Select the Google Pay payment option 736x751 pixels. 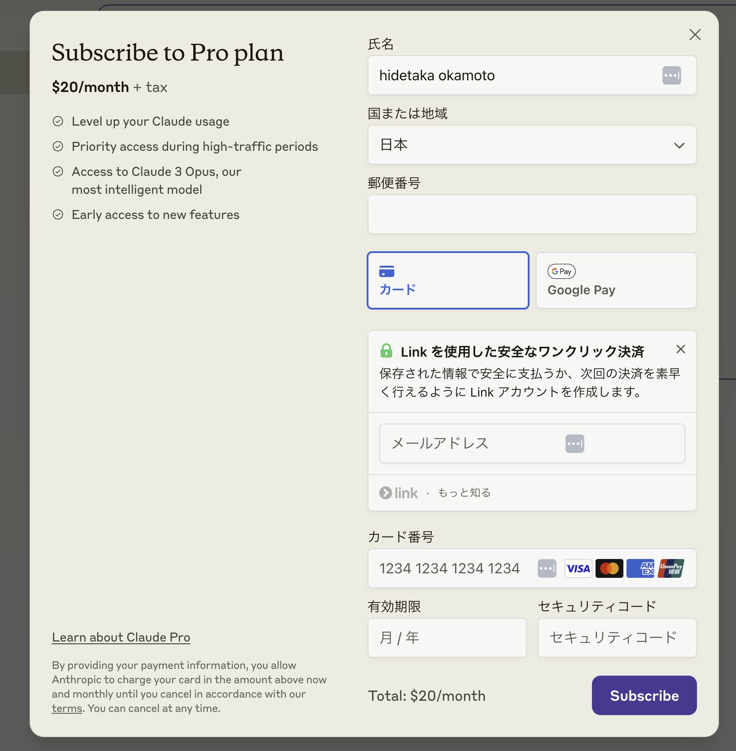[616, 280]
